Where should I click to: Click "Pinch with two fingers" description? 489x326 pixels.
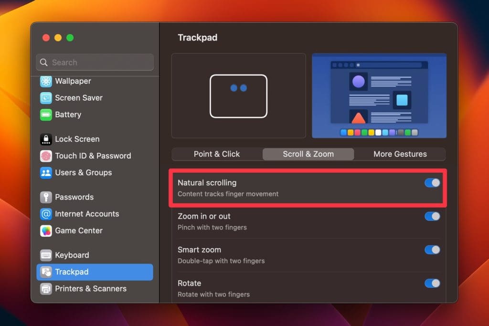(x=212, y=228)
